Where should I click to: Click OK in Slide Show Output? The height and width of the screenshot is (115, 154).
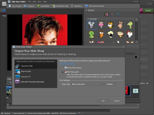pyautogui.click(x=103, y=101)
